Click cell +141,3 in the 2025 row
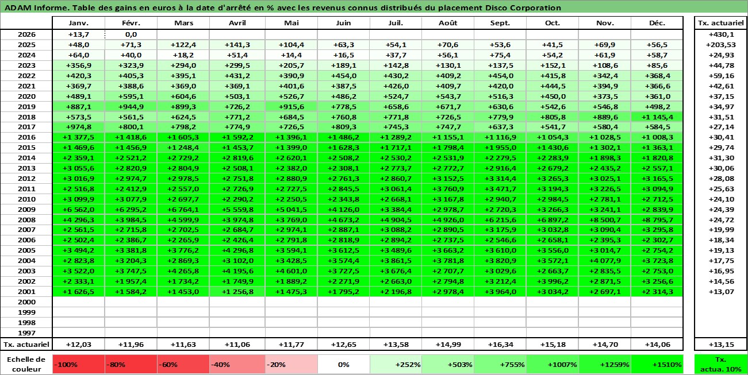Image resolution: width=748 pixels, height=375 pixels. pos(237,45)
